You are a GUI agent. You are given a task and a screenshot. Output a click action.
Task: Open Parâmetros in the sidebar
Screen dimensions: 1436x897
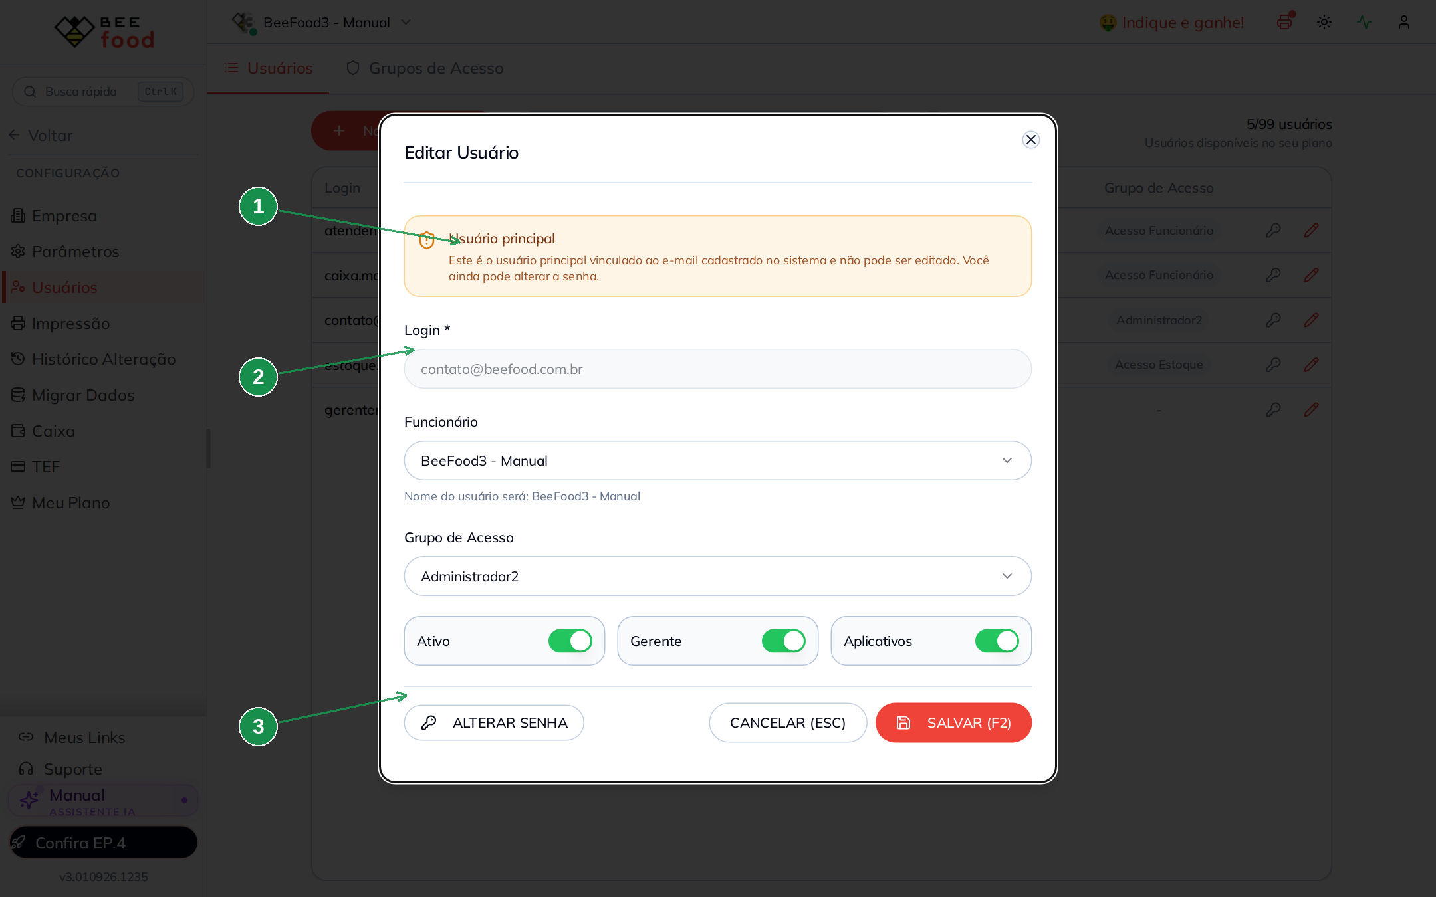(x=103, y=252)
